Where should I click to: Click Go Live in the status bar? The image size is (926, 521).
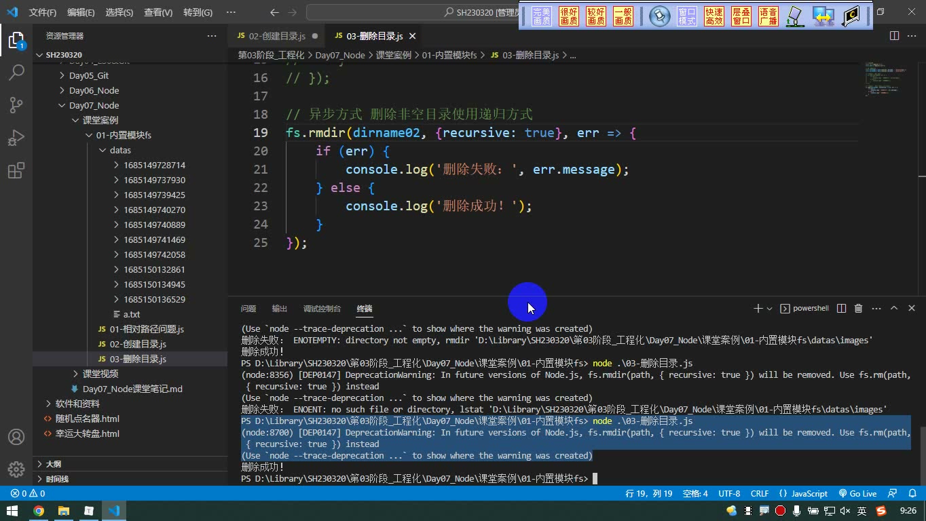[857, 493]
